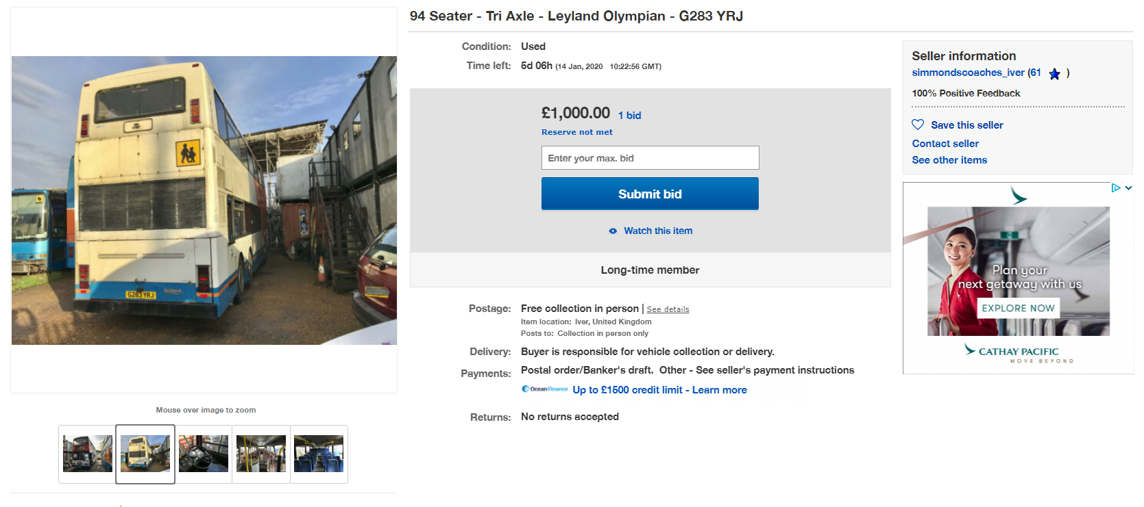
Task: Open the 1 bid history link
Action: click(629, 116)
